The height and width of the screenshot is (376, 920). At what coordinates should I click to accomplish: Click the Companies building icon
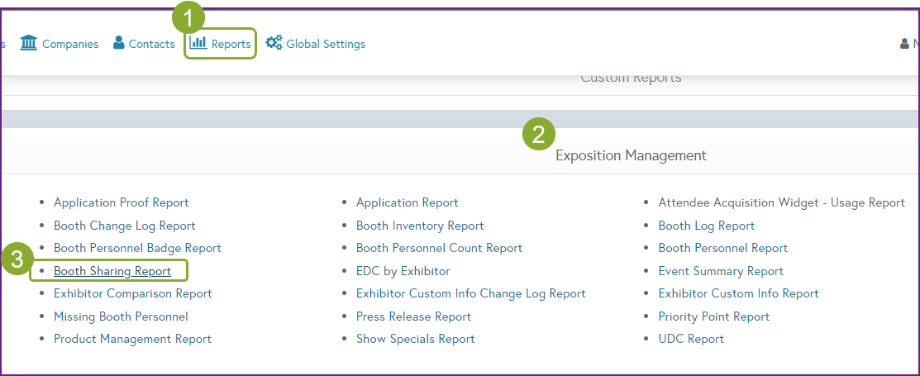click(28, 43)
